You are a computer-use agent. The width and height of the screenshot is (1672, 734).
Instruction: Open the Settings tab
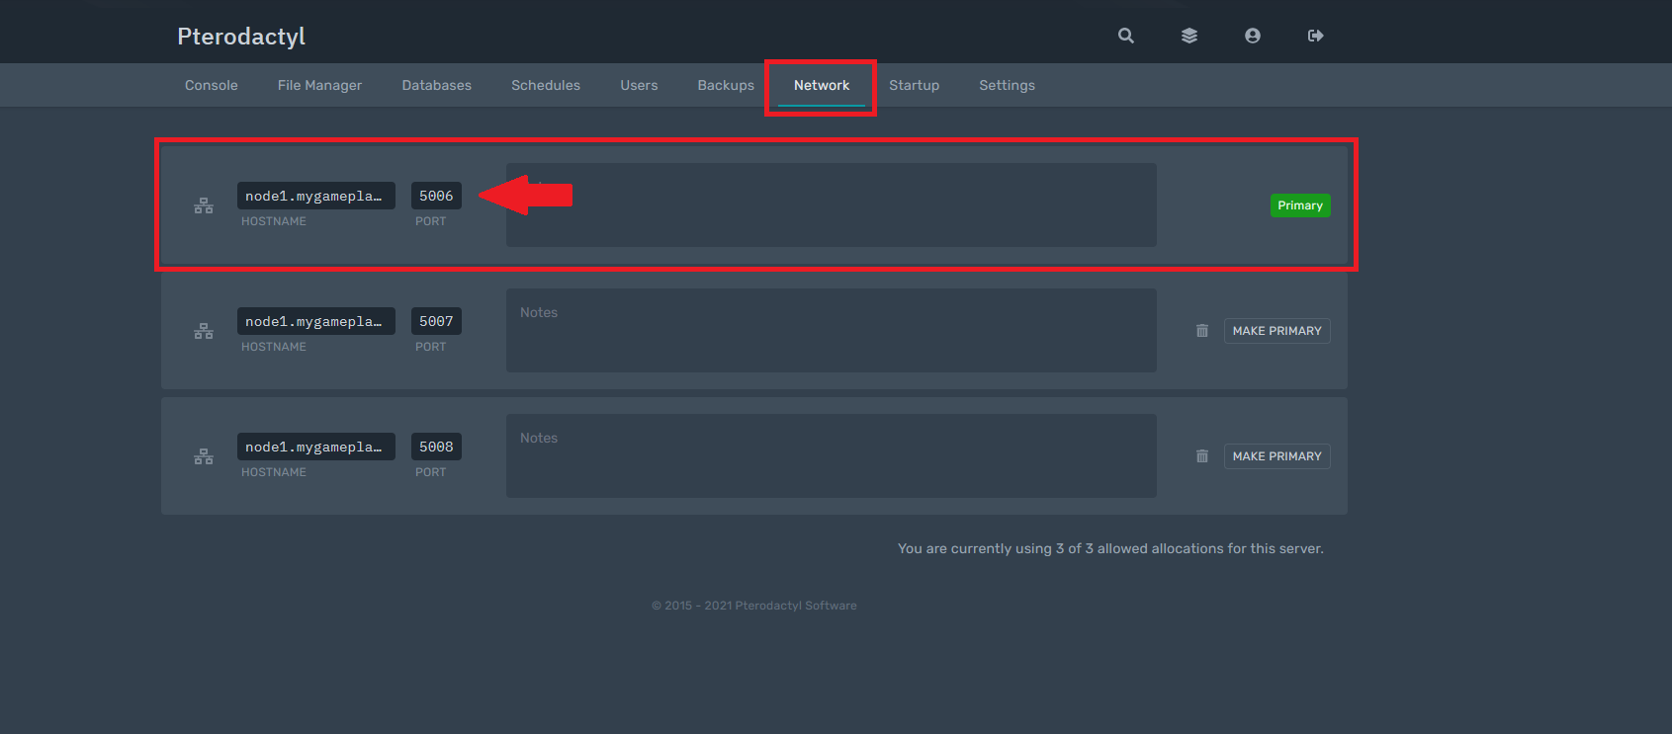(1008, 85)
